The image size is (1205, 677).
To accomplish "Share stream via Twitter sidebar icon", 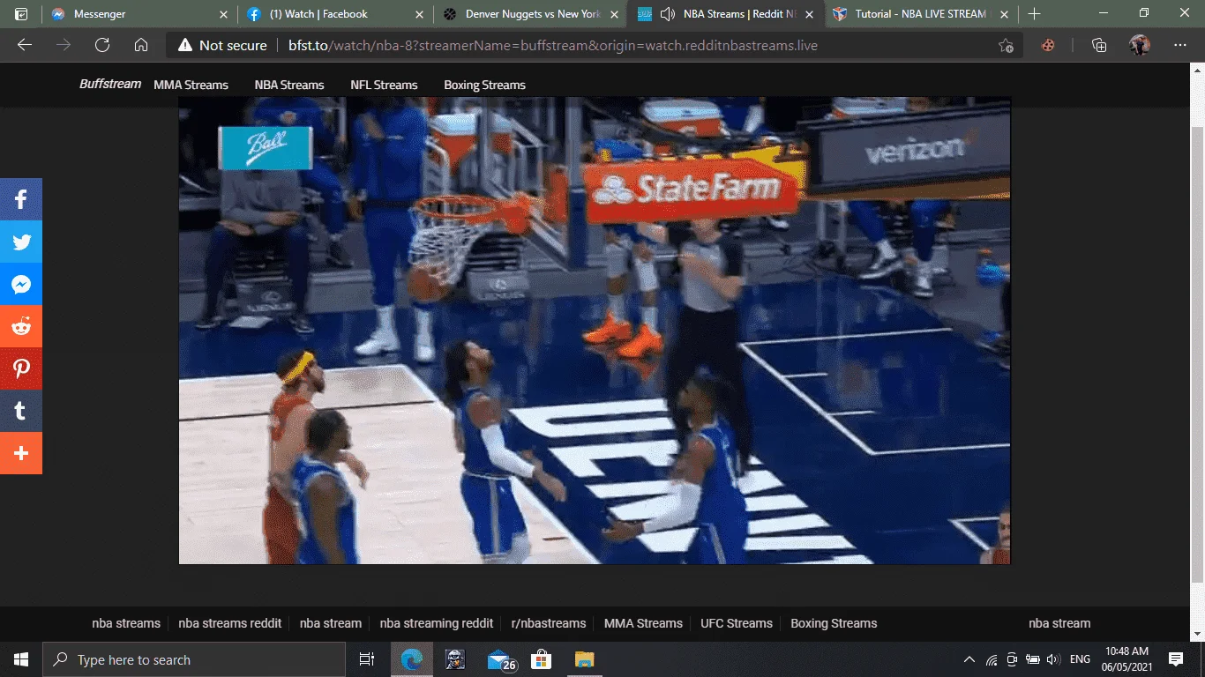I will [21, 242].
